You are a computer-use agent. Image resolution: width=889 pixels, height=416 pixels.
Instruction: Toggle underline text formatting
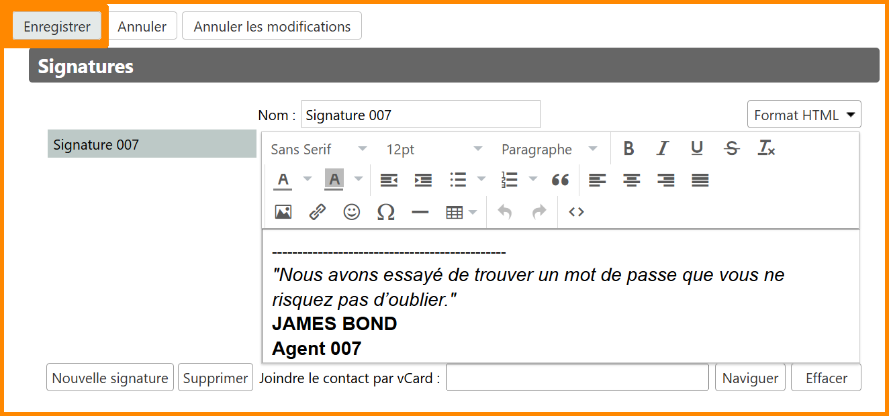click(697, 148)
